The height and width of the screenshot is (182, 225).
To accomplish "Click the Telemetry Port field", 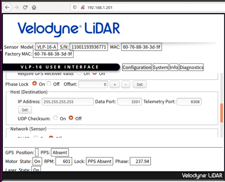I will 189,102.
